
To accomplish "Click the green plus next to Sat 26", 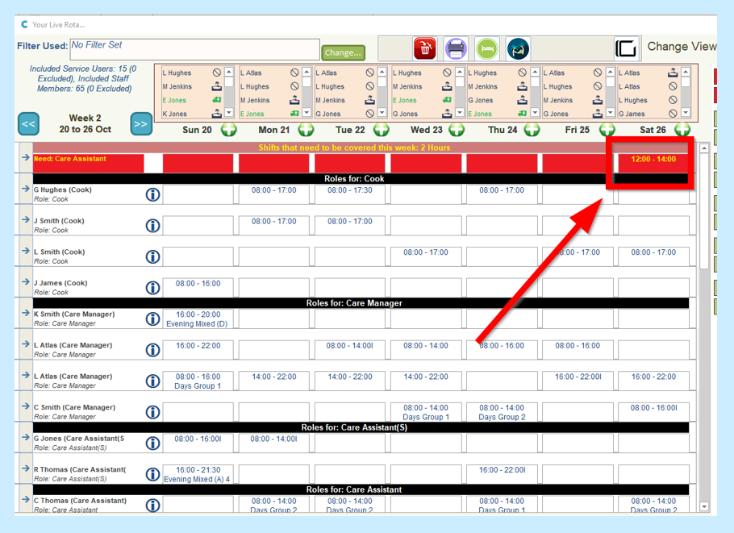I will [x=682, y=130].
